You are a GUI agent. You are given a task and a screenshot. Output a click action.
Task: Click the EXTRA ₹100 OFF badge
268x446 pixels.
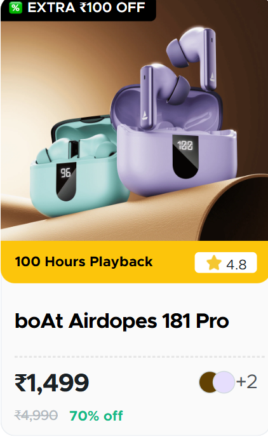coord(78,8)
